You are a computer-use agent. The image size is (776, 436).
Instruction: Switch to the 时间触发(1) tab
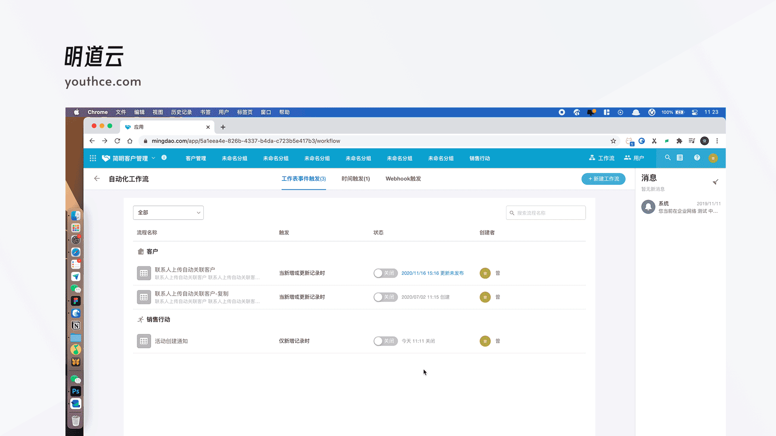(355, 179)
